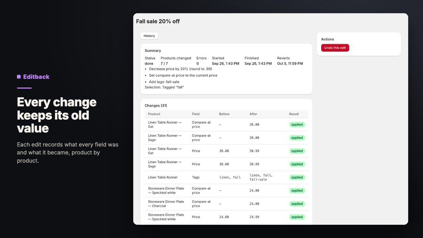
Task: Click the Errors count 0
Action: pyautogui.click(x=198, y=63)
